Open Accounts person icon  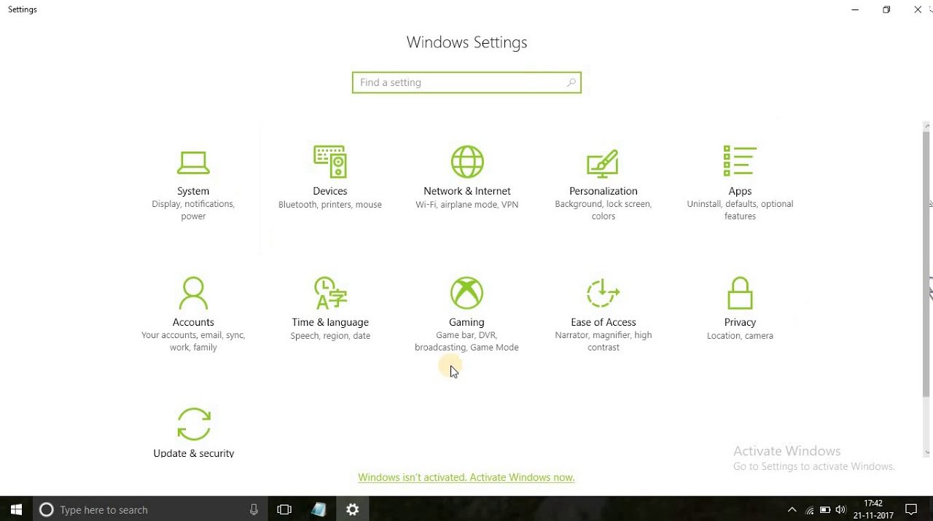click(193, 294)
